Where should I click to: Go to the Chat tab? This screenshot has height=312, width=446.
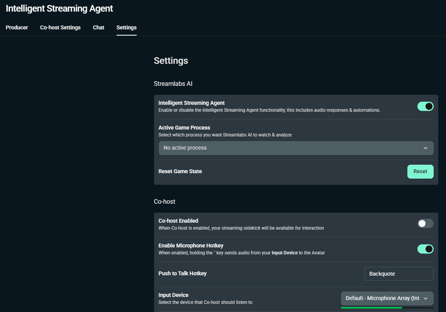click(98, 27)
